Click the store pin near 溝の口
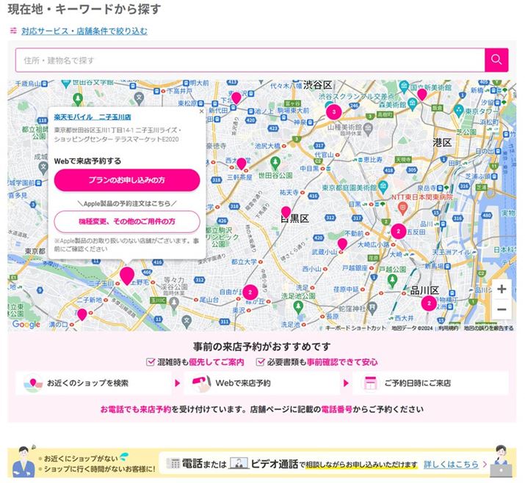 (82, 314)
